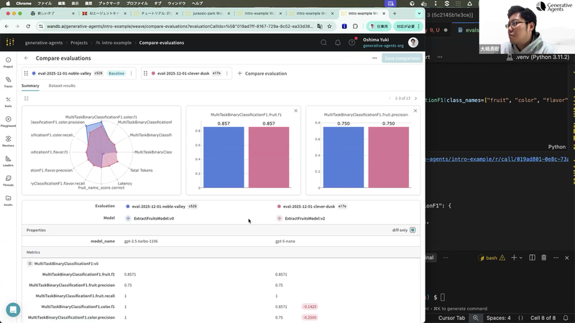Go to next page of charts
Viewport: 575px width, 323px height.
[x=416, y=98]
